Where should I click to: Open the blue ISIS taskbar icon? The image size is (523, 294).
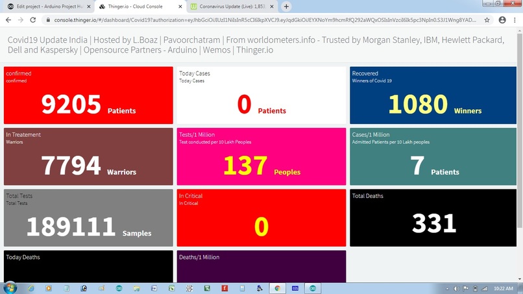click(295, 288)
